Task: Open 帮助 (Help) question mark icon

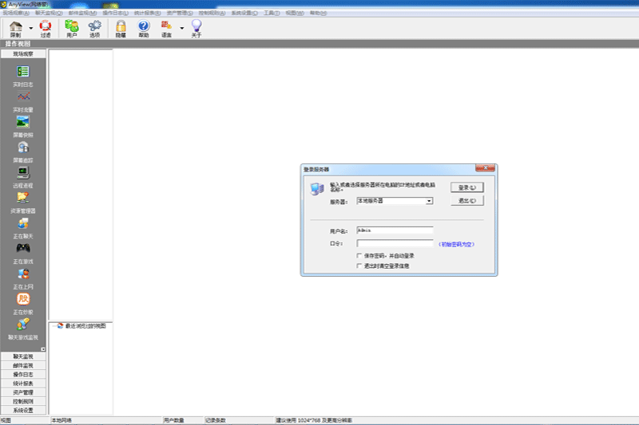Action: (x=144, y=29)
